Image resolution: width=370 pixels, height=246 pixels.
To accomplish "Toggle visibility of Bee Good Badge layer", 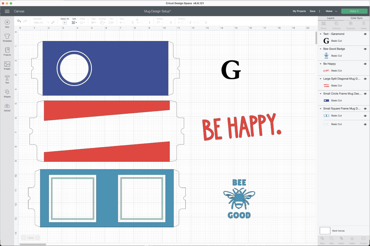I will 365,49.
